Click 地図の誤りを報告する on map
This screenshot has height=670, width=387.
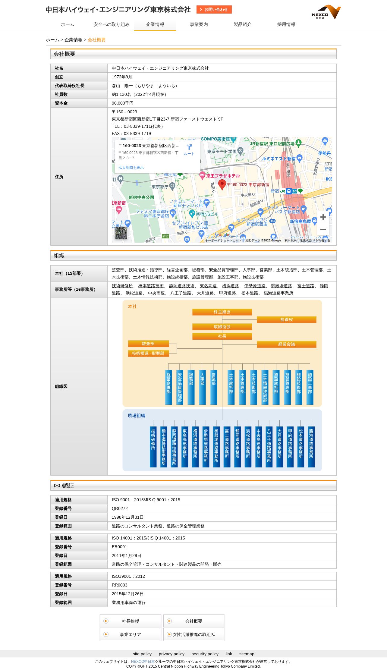point(315,241)
